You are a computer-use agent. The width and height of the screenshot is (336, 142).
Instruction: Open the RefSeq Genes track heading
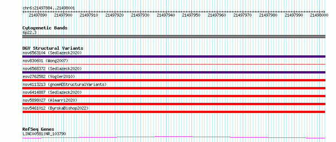coord(38,130)
